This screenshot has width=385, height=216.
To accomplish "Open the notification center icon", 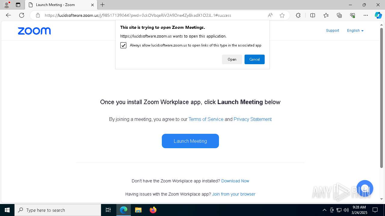I will coord(375,210).
